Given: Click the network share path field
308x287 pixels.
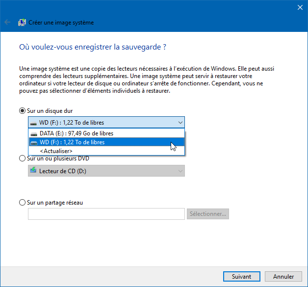Looking at the screenshot, I should (106, 214).
